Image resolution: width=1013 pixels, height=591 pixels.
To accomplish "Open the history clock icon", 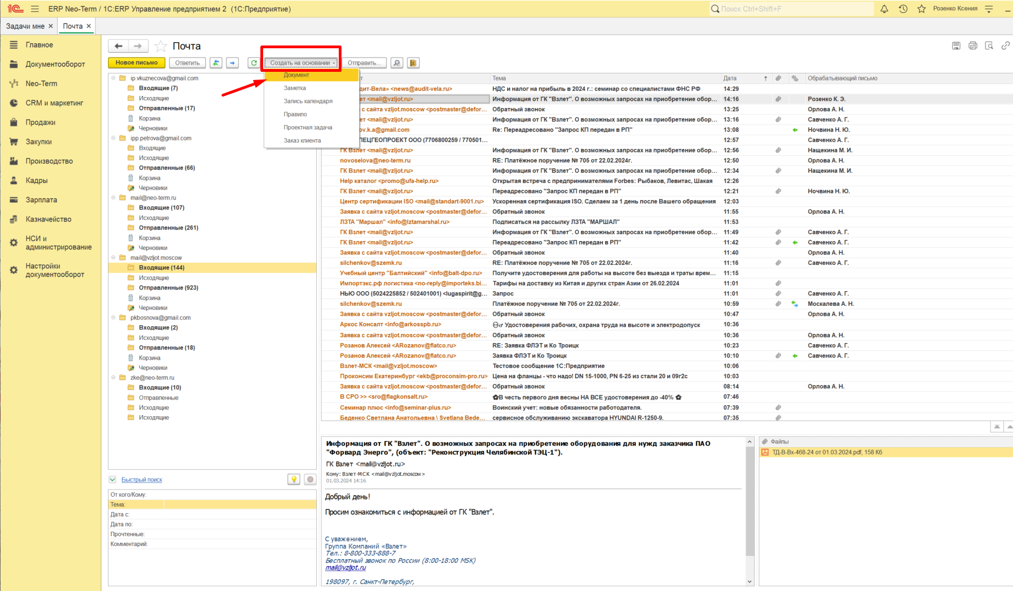I will pyautogui.click(x=903, y=9).
